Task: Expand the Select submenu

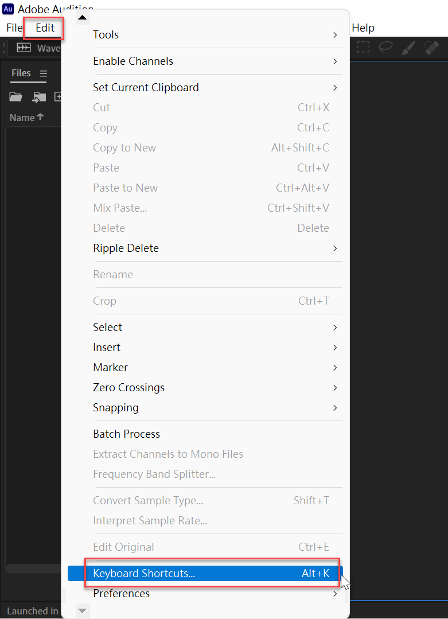Action: 205,327
